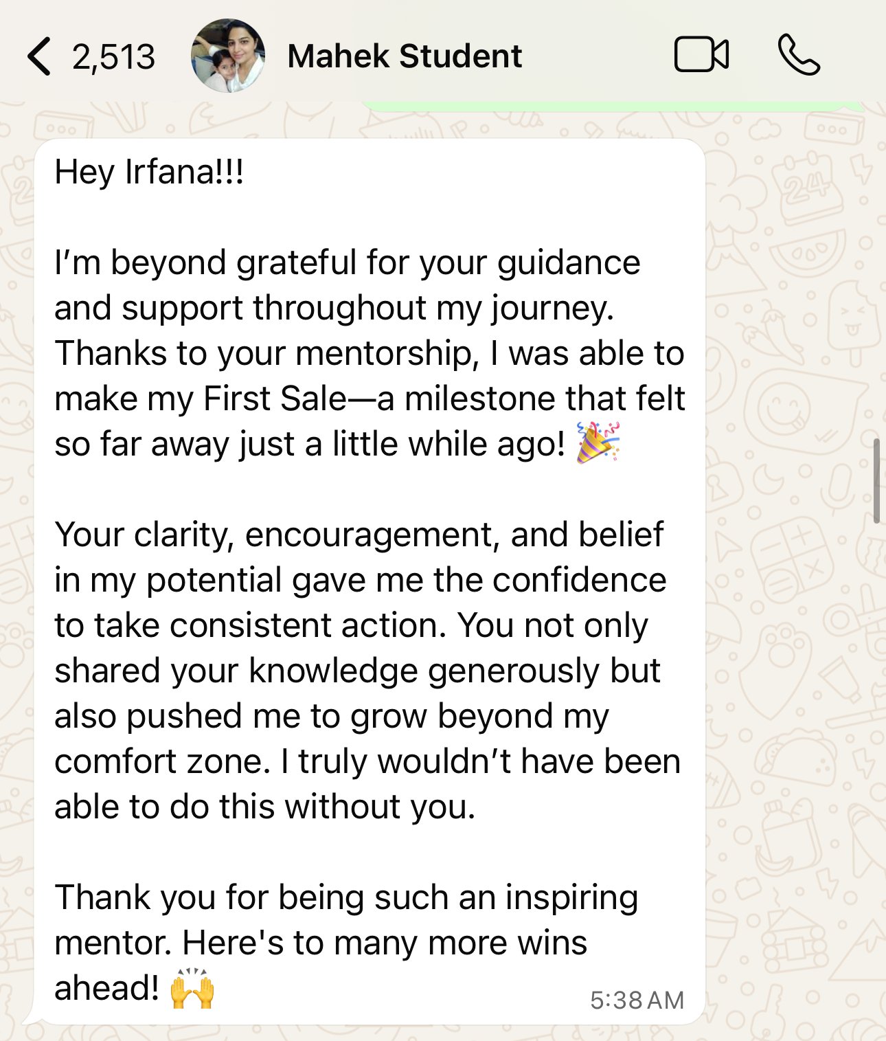The width and height of the screenshot is (886, 1041).
Task: Click the 2,513 unread chats count
Action: coord(113,56)
